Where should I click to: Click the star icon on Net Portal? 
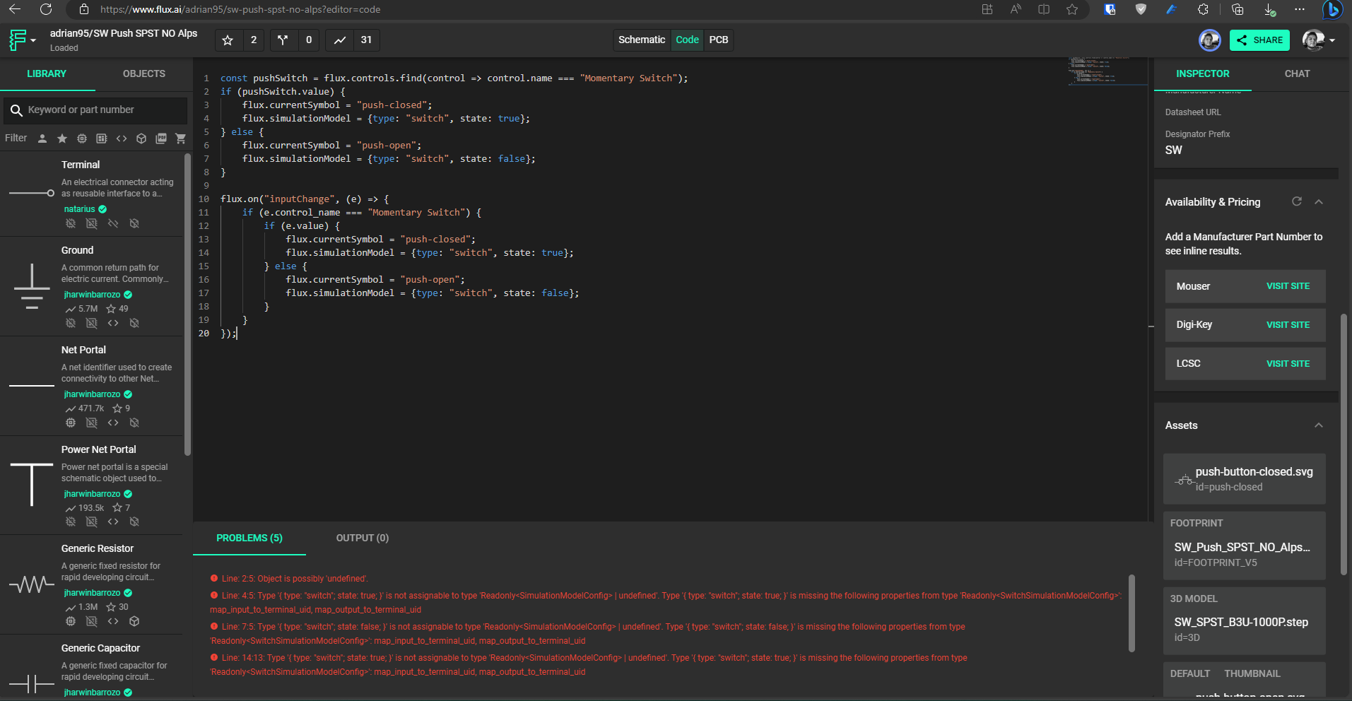pyautogui.click(x=117, y=408)
